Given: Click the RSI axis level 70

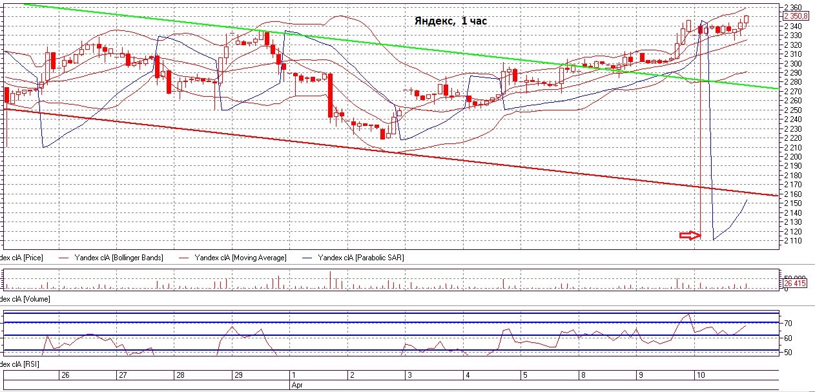Looking at the screenshot, I should 789,322.
